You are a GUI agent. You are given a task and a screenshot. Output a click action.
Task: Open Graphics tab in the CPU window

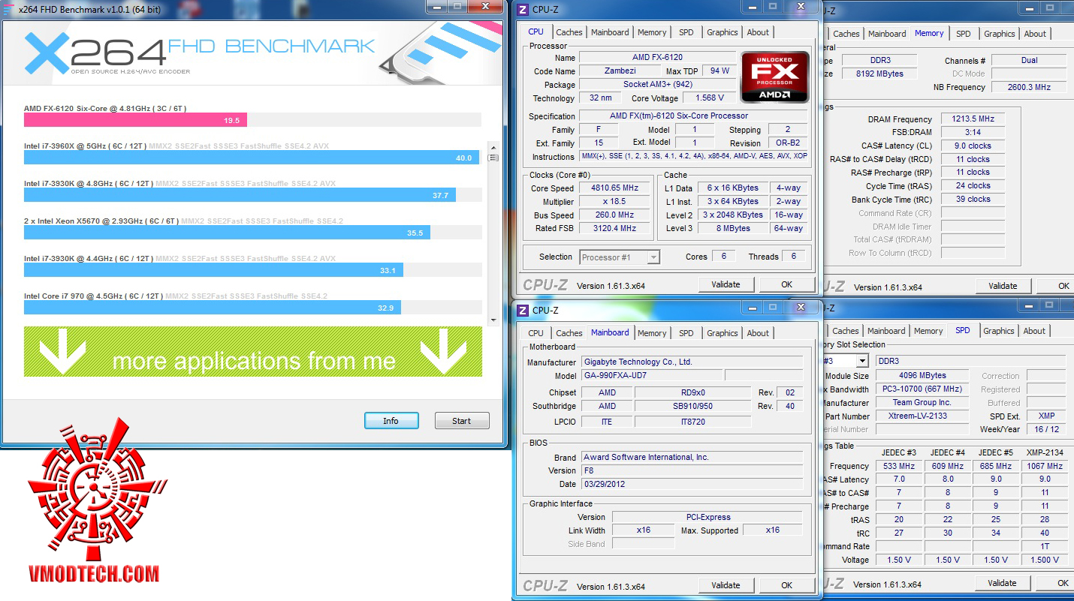[723, 32]
